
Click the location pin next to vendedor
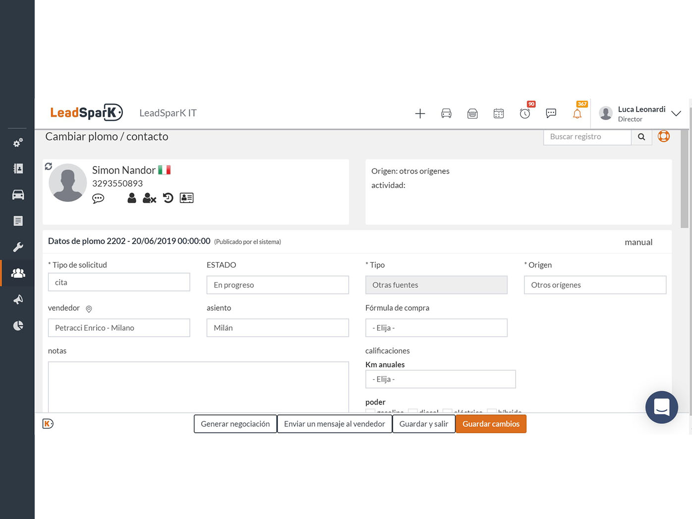point(89,309)
